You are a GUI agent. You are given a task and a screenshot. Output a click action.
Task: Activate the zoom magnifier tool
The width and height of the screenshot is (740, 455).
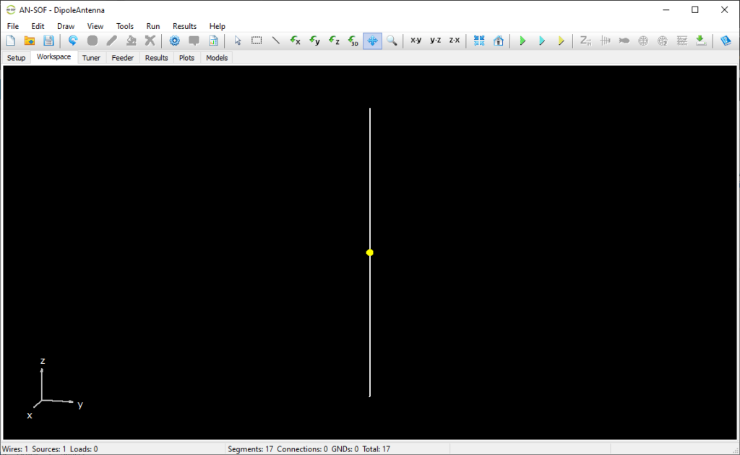point(392,41)
